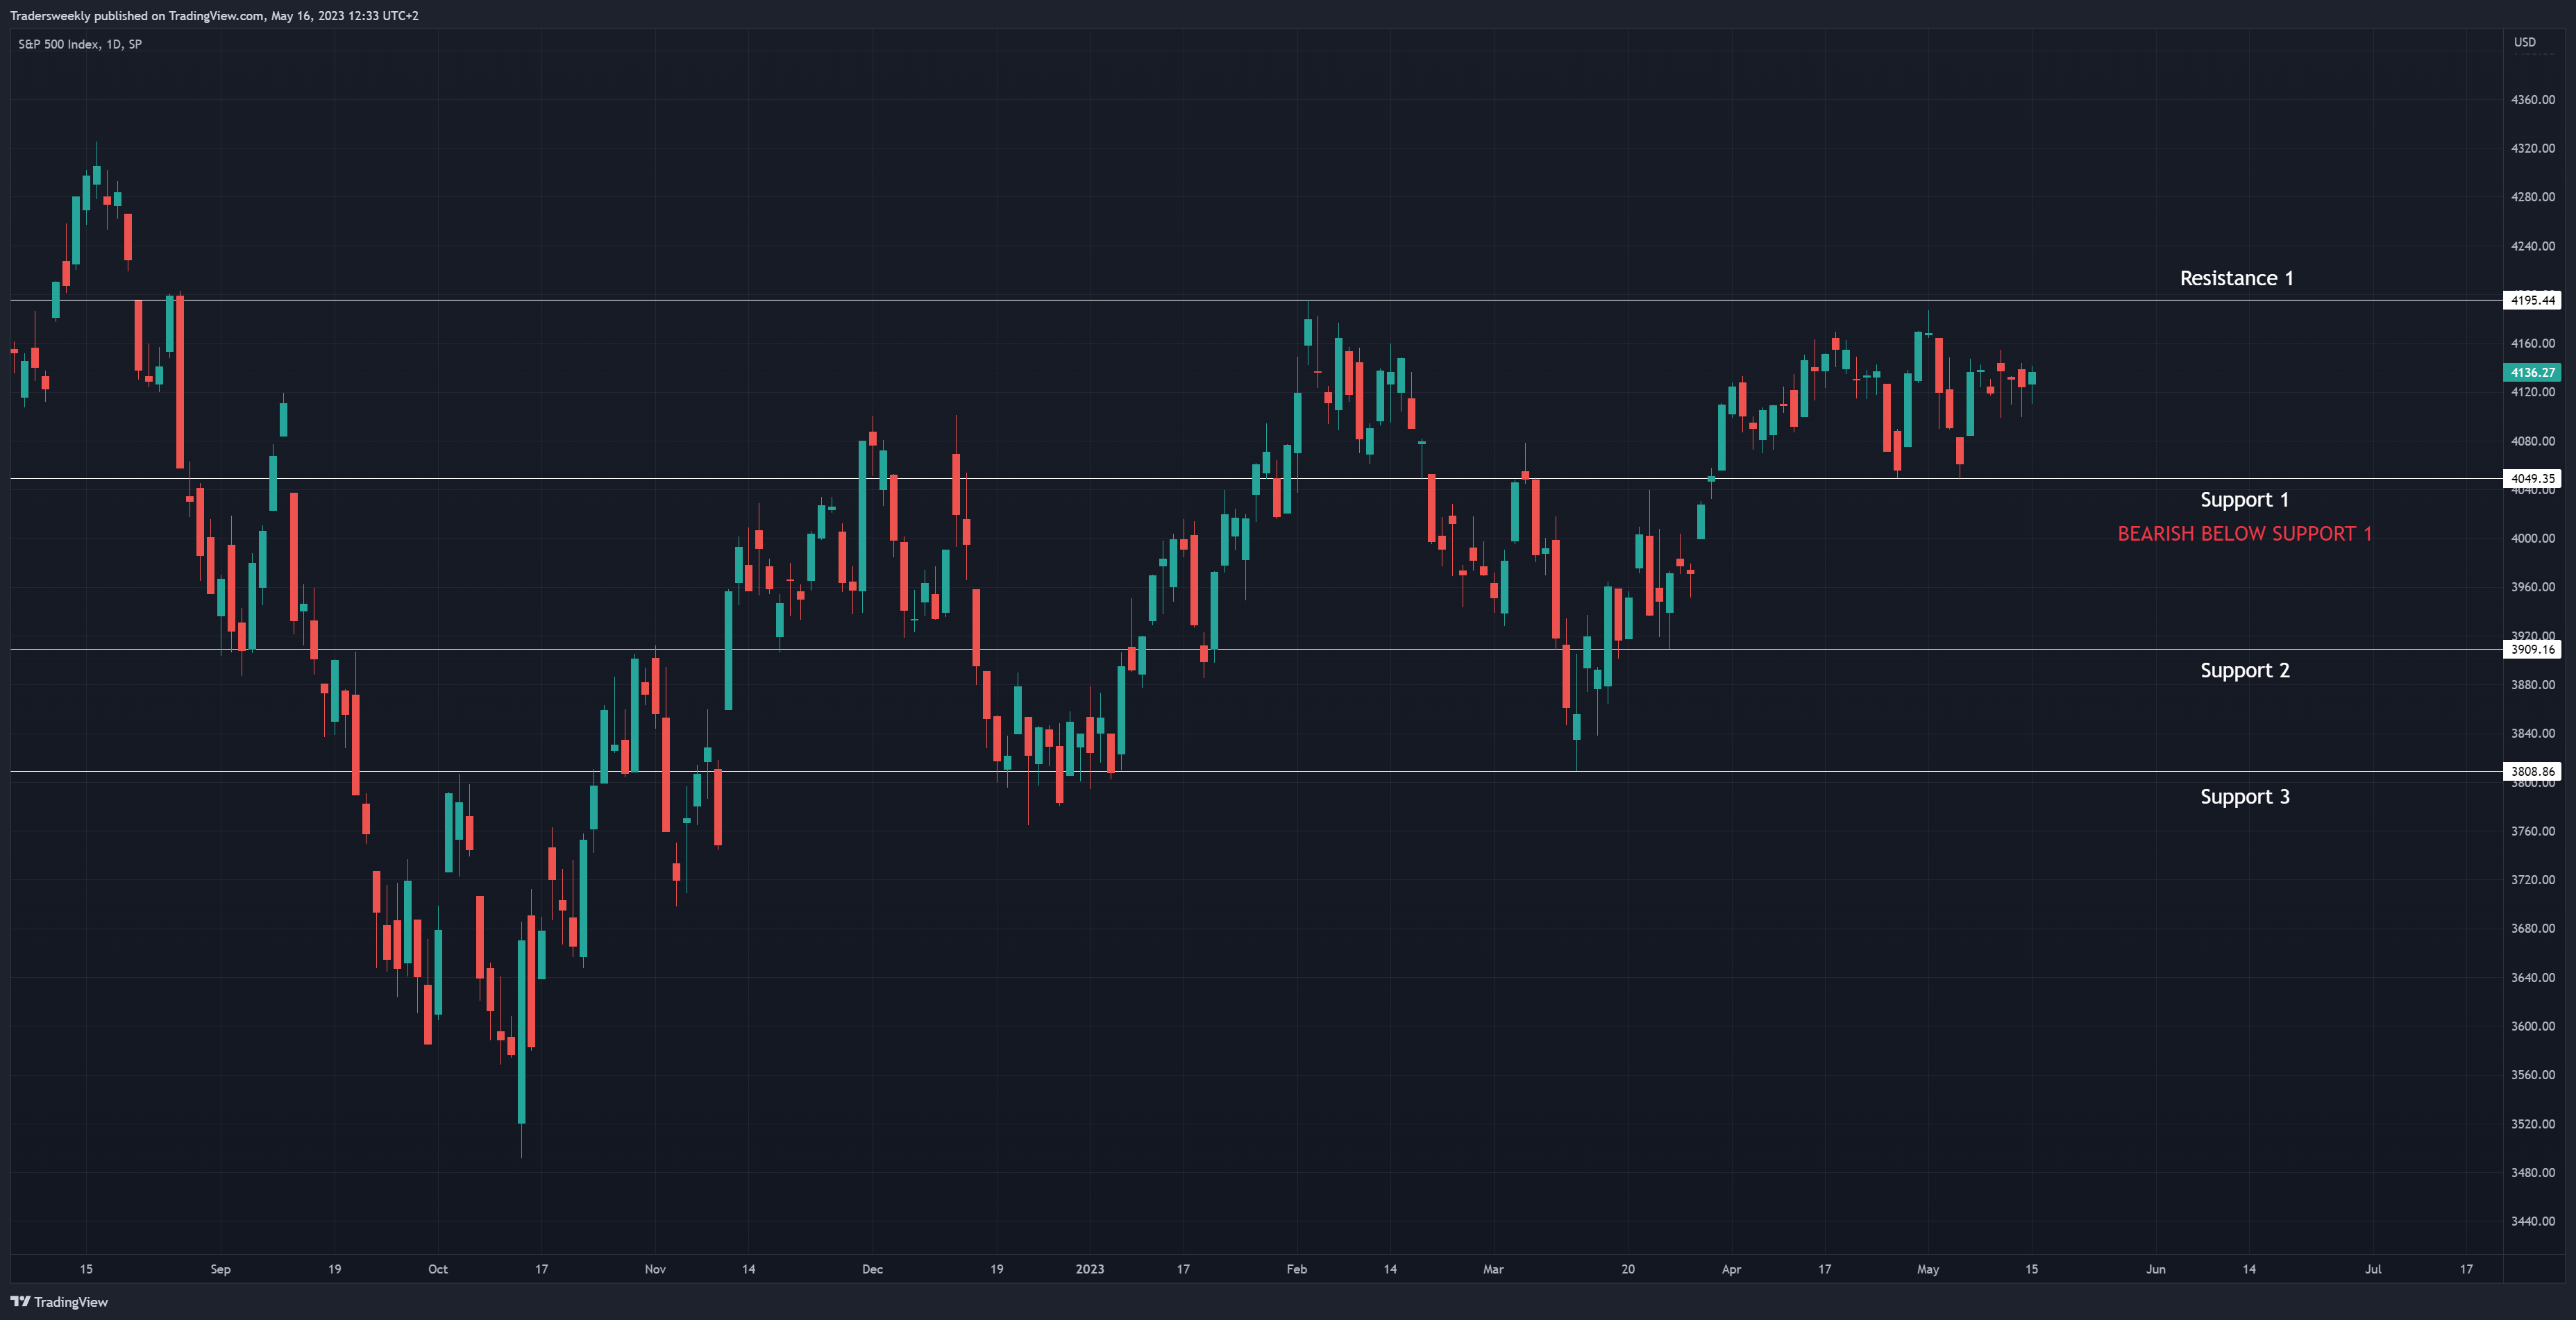Click the 4195.44 price tag

2532,300
